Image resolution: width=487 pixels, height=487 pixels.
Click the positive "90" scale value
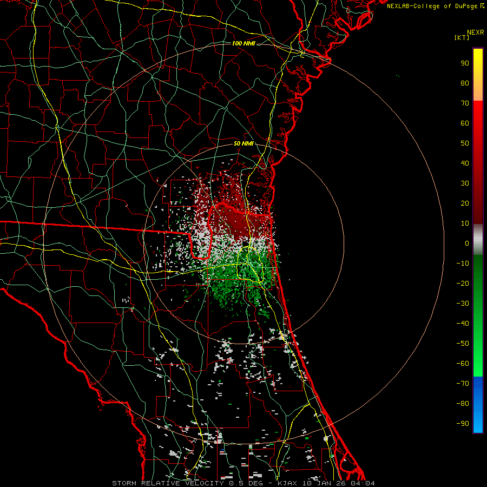[x=465, y=63]
